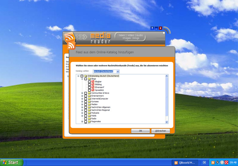Viewport: 238px width, 166px height.
Task: Expand the Medien node
Action: click(x=82, y=104)
